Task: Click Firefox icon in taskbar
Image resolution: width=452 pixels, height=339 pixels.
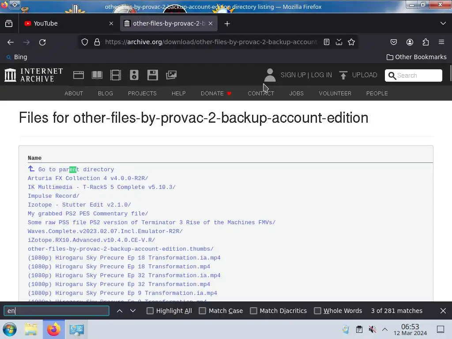Action: tap(53, 329)
